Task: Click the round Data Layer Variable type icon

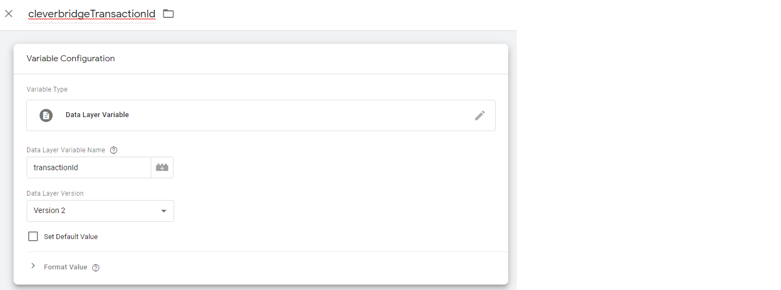Action: click(46, 115)
